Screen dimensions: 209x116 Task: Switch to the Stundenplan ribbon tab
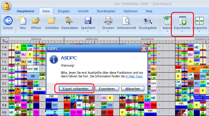(x=106, y=11)
